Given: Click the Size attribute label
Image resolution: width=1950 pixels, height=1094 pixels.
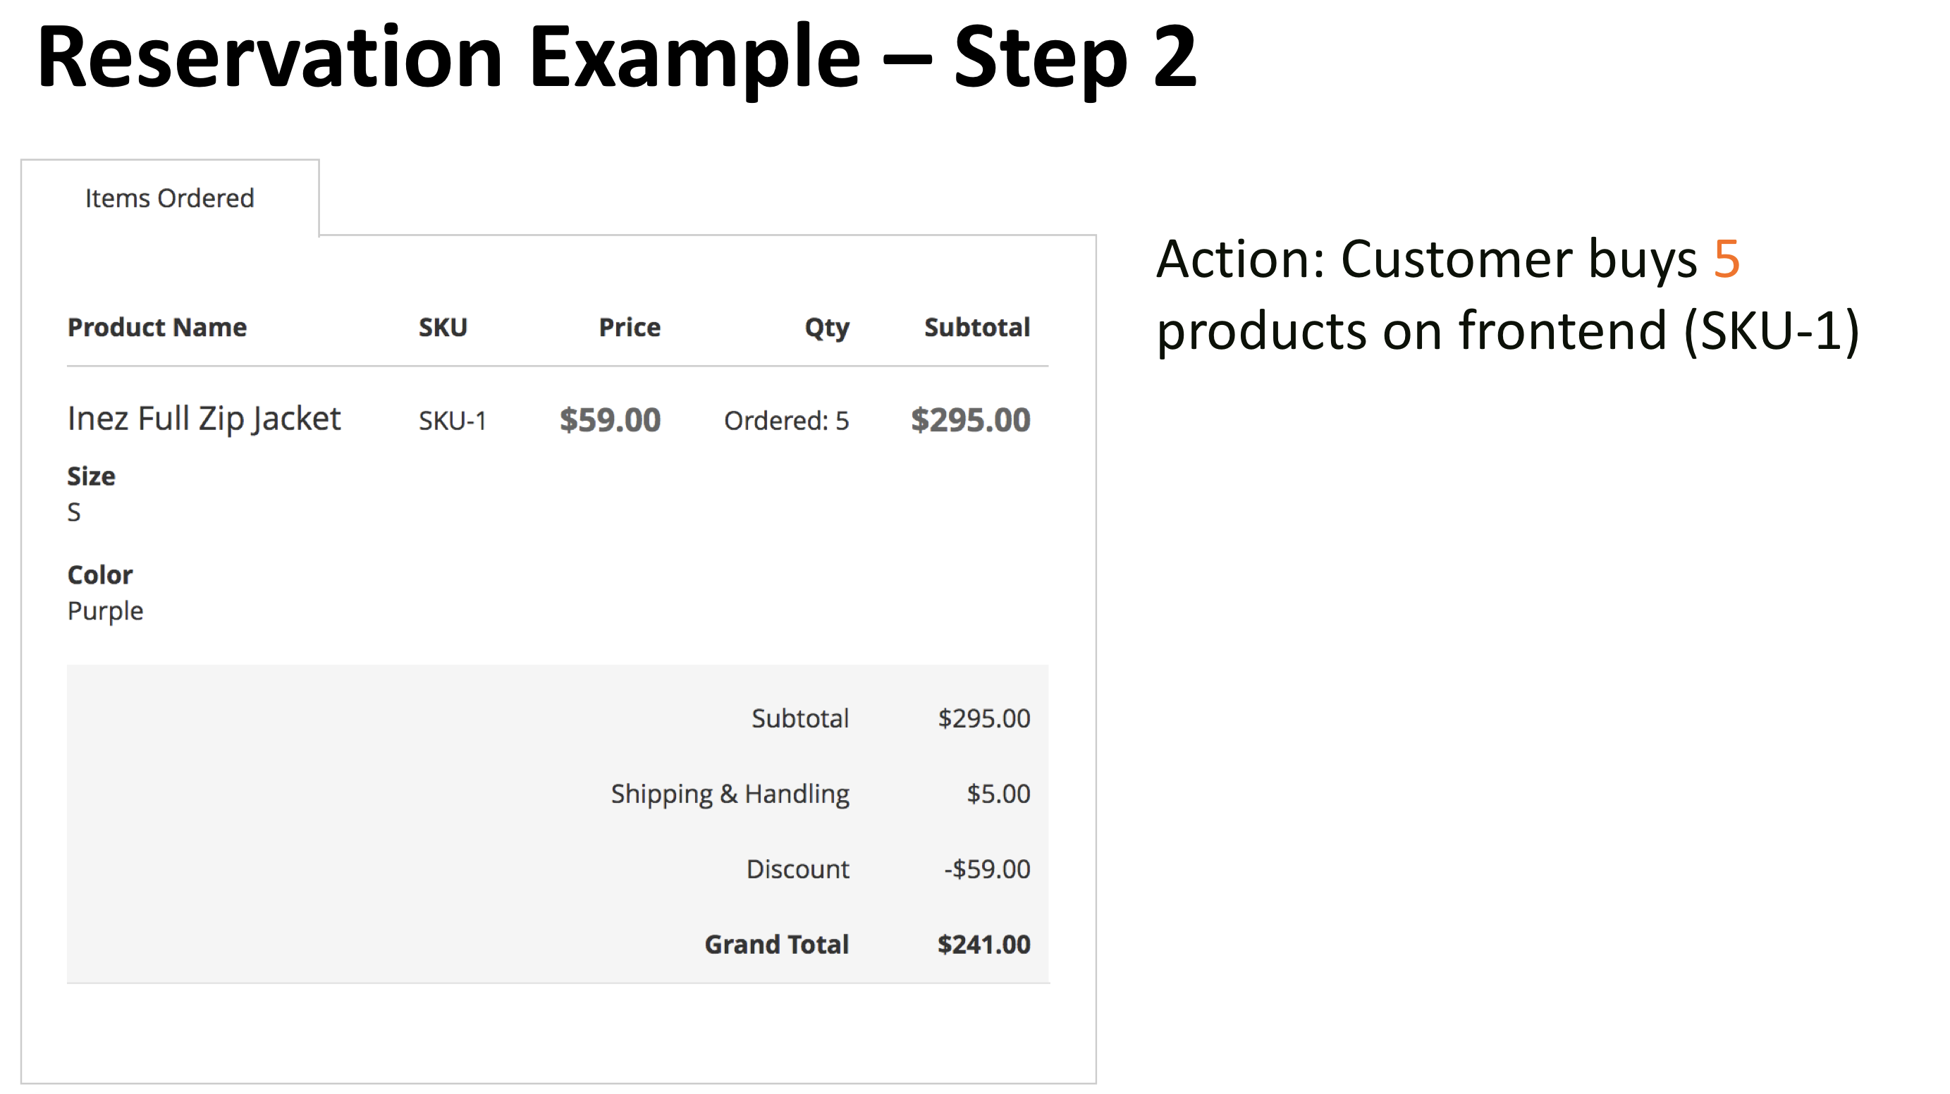Looking at the screenshot, I should point(92,476).
